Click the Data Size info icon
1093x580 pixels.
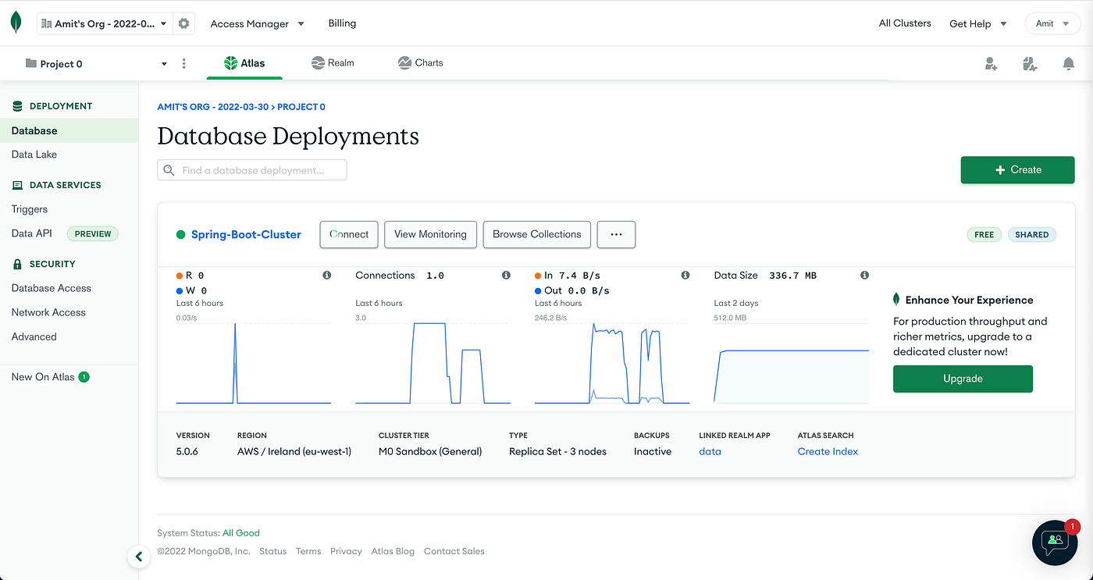point(864,275)
